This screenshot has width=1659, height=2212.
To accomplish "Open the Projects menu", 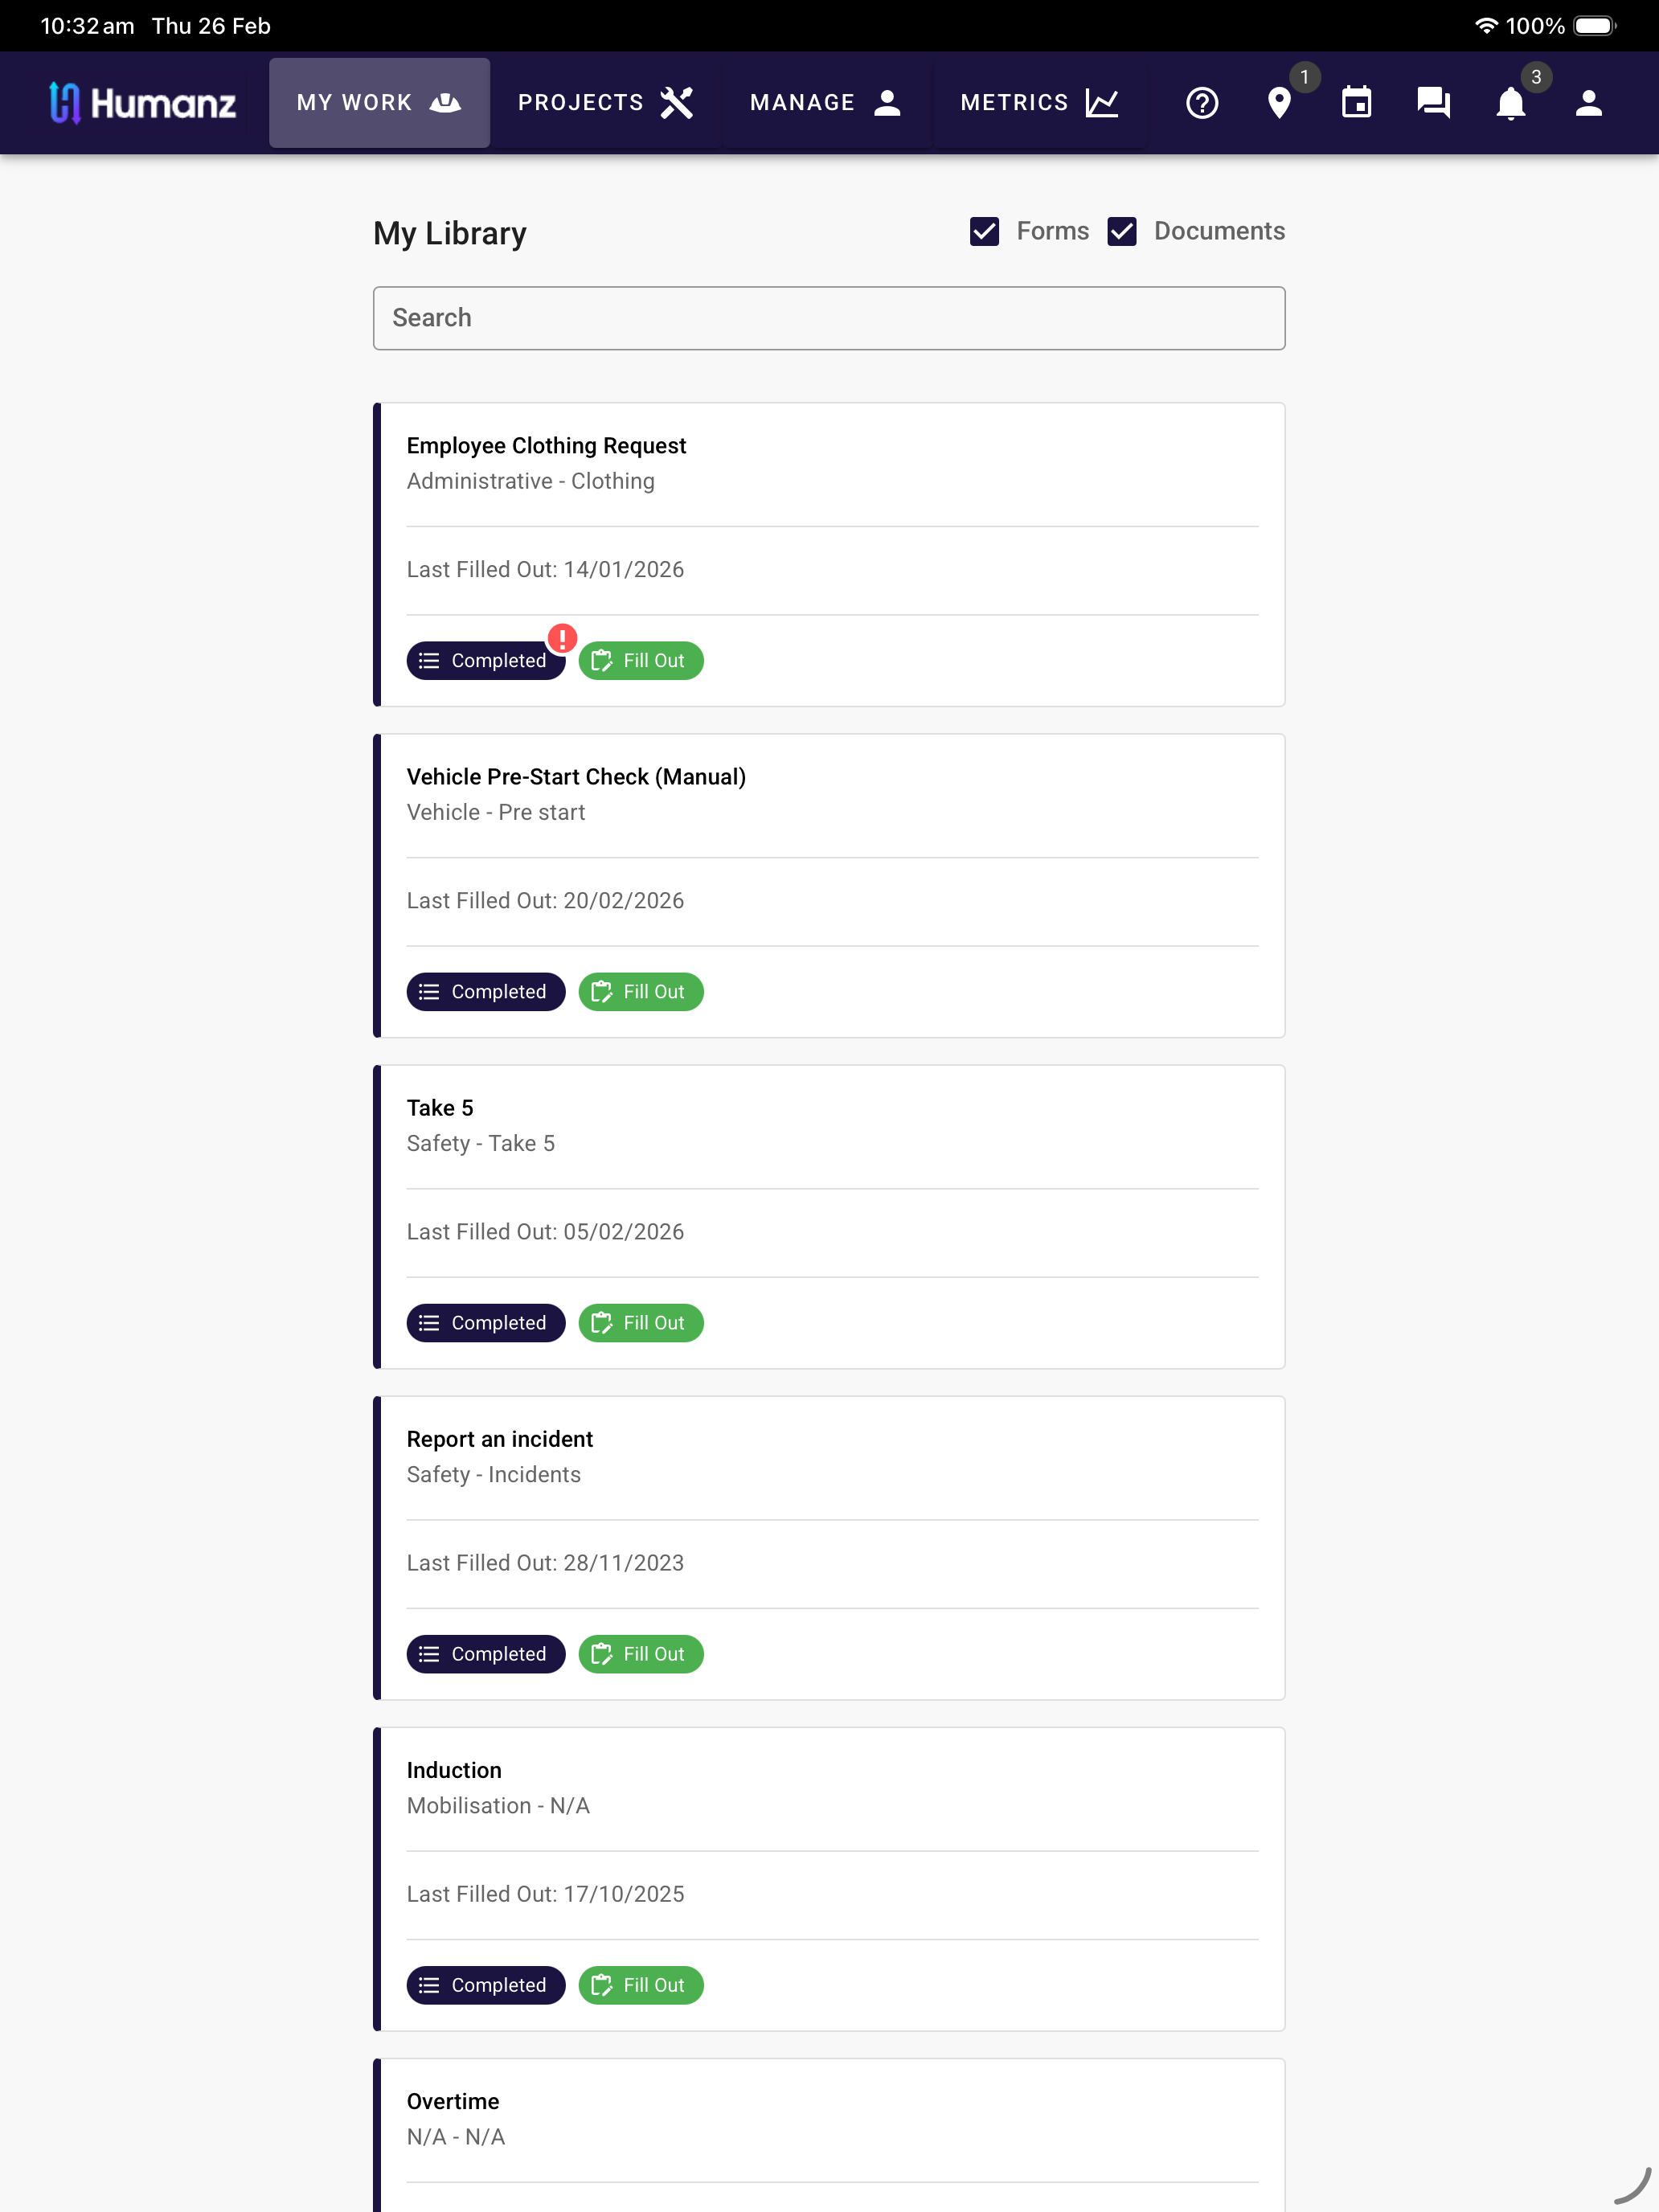I will pos(605,103).
